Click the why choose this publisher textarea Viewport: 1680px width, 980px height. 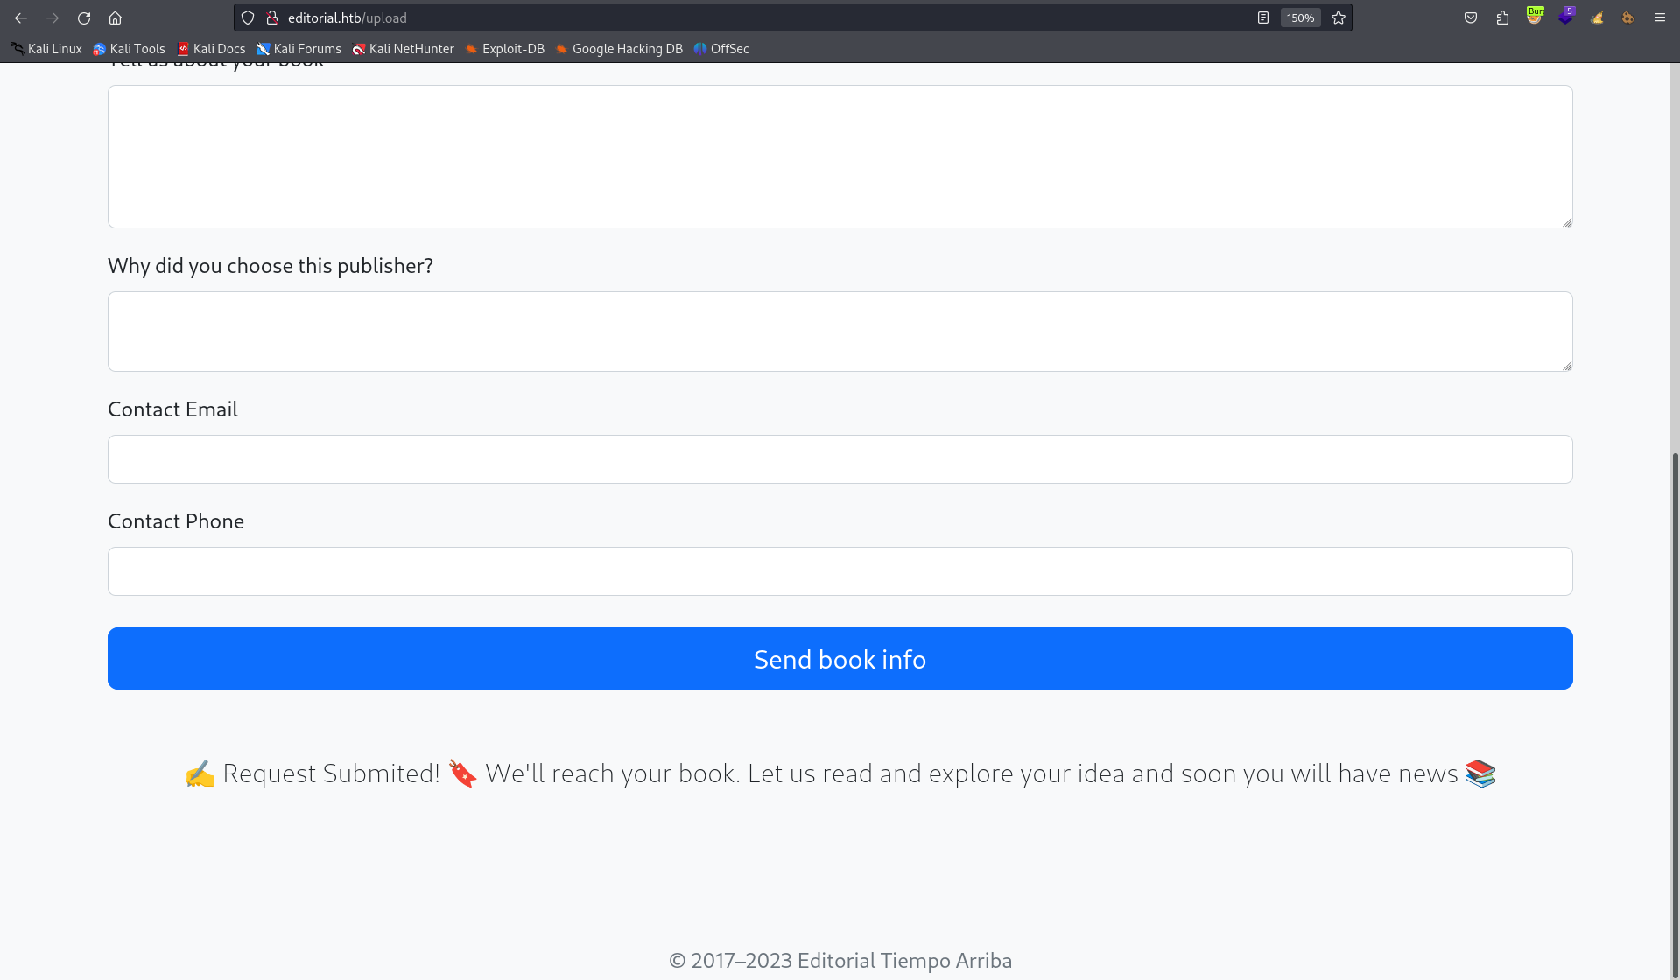[x=840, y=332]
